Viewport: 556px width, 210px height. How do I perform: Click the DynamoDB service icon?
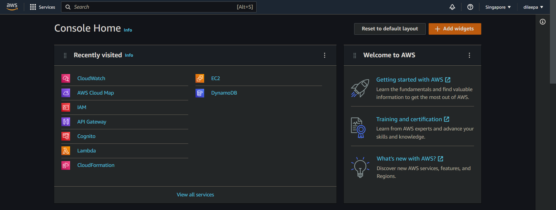point(200,93)
